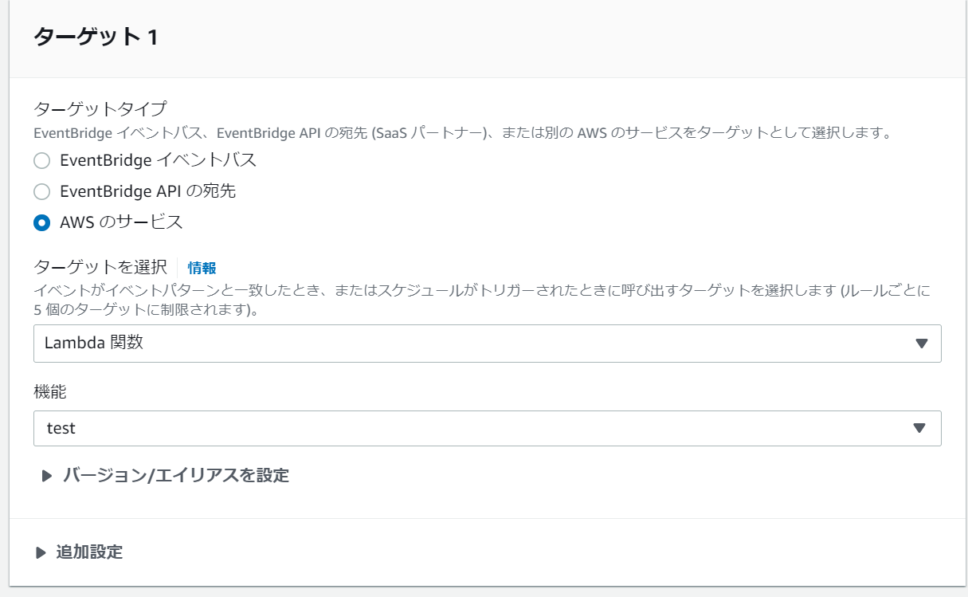Click the disclosure triangle before バージョン/エイリアスを設定

click(45, 475)
